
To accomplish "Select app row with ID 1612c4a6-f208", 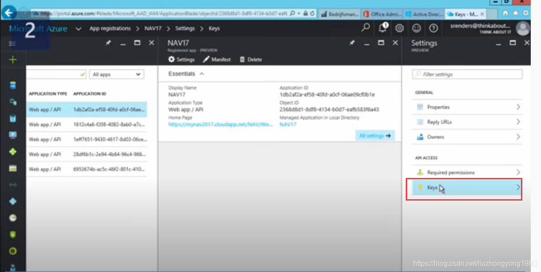I will click(x=87, y=124).
